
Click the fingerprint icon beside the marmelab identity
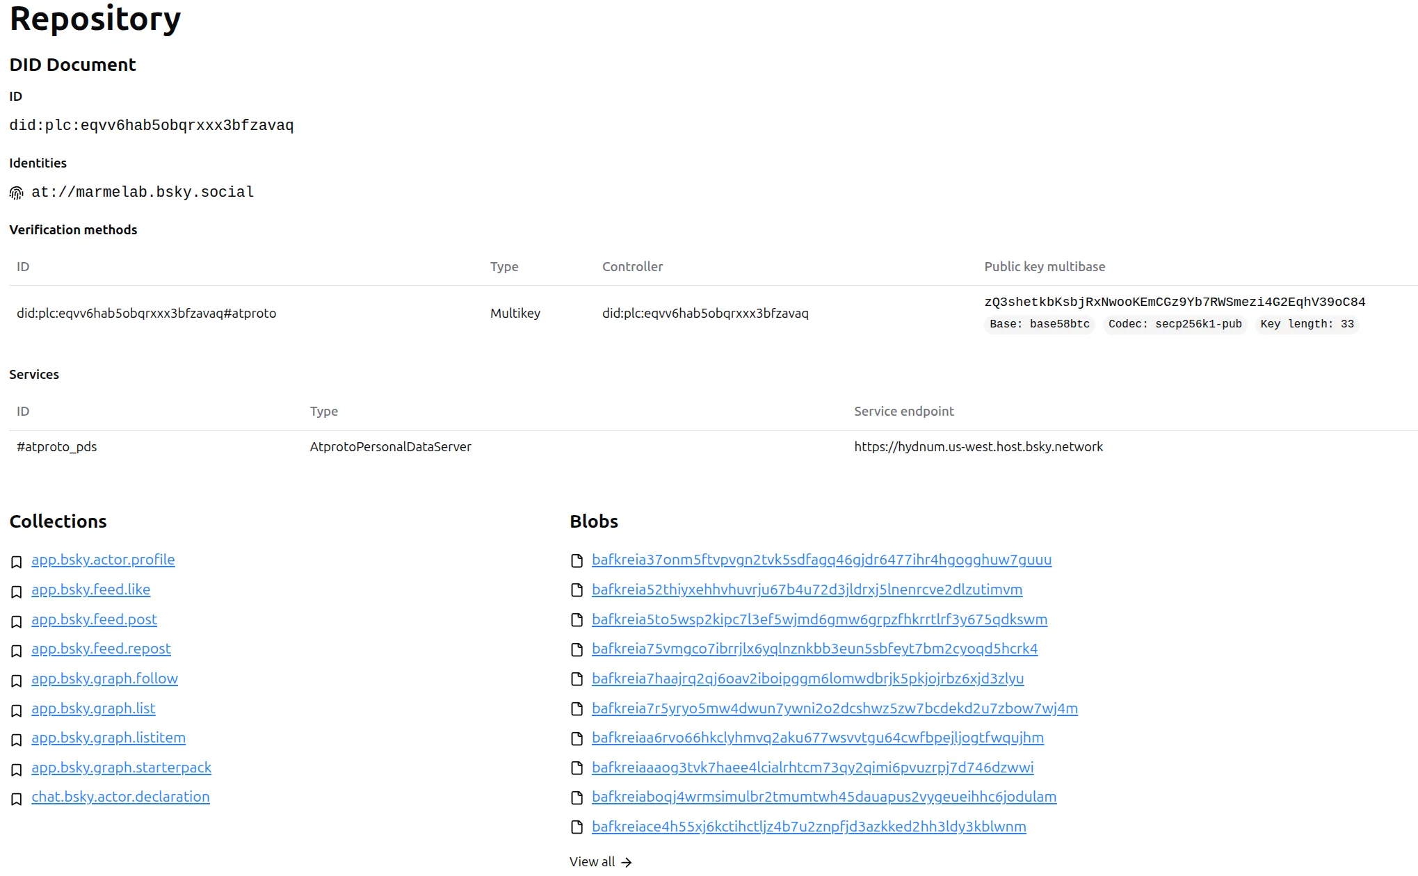[16, 193]
